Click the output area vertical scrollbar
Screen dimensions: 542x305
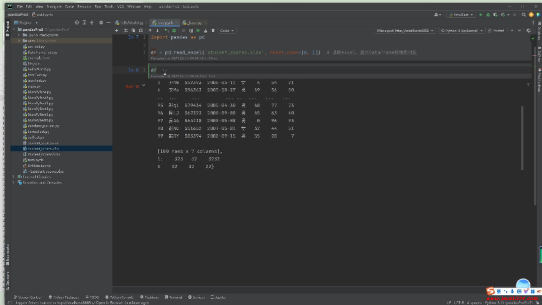[x=522, y=138]
